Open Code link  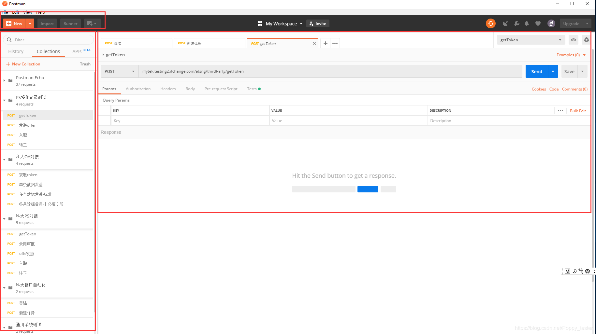tap(554, 89)
